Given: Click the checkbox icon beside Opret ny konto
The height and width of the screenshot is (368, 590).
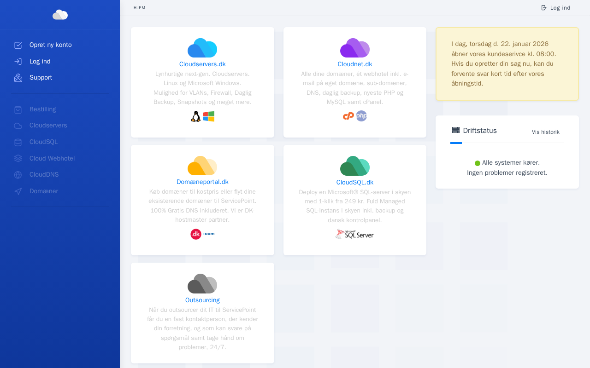Looking at the screenshot, I should click(18, 45).
